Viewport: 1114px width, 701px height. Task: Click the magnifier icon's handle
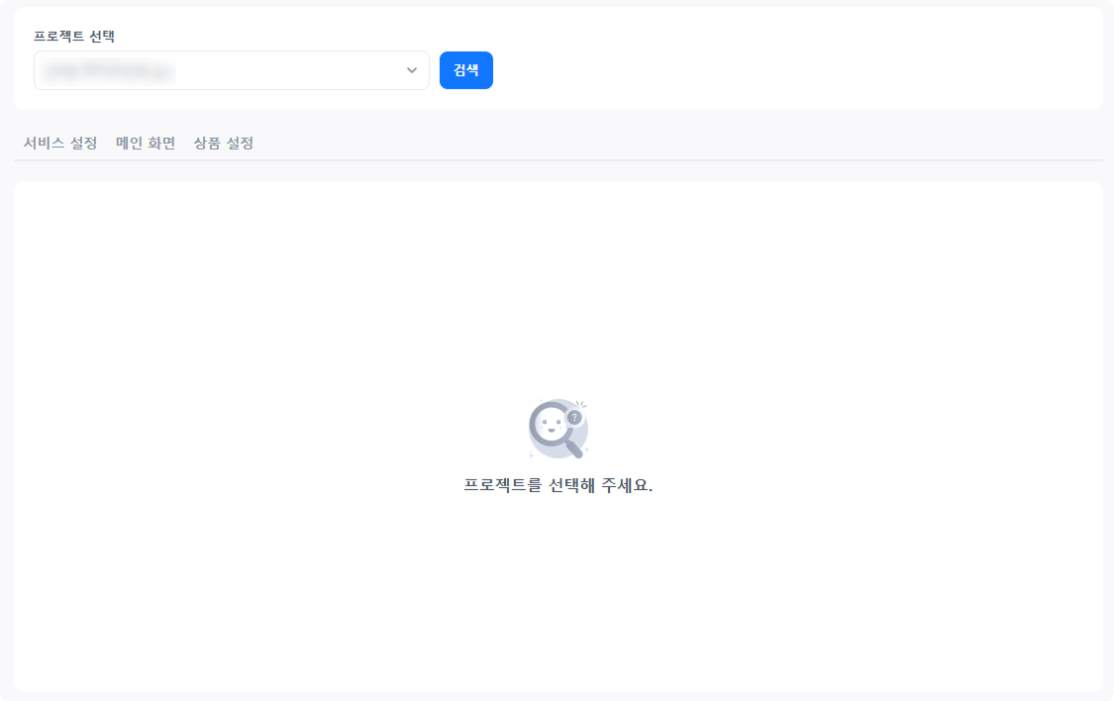point(572,449)
